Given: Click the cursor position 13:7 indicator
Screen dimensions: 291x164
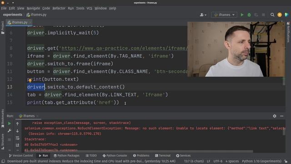Looking at the screenshot, I should [194, 161].
